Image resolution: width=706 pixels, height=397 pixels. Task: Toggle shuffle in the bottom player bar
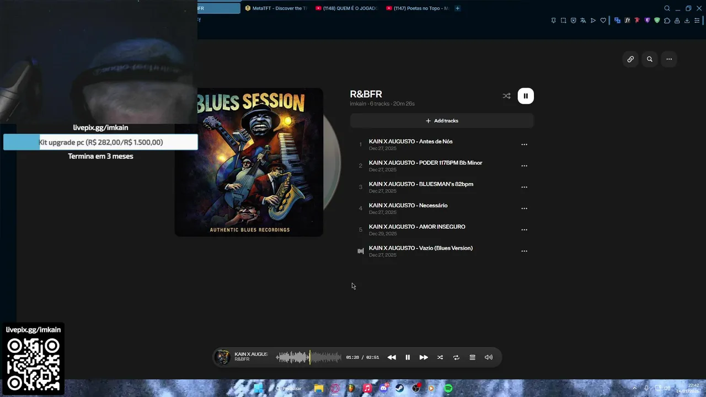tap(440, 357)
